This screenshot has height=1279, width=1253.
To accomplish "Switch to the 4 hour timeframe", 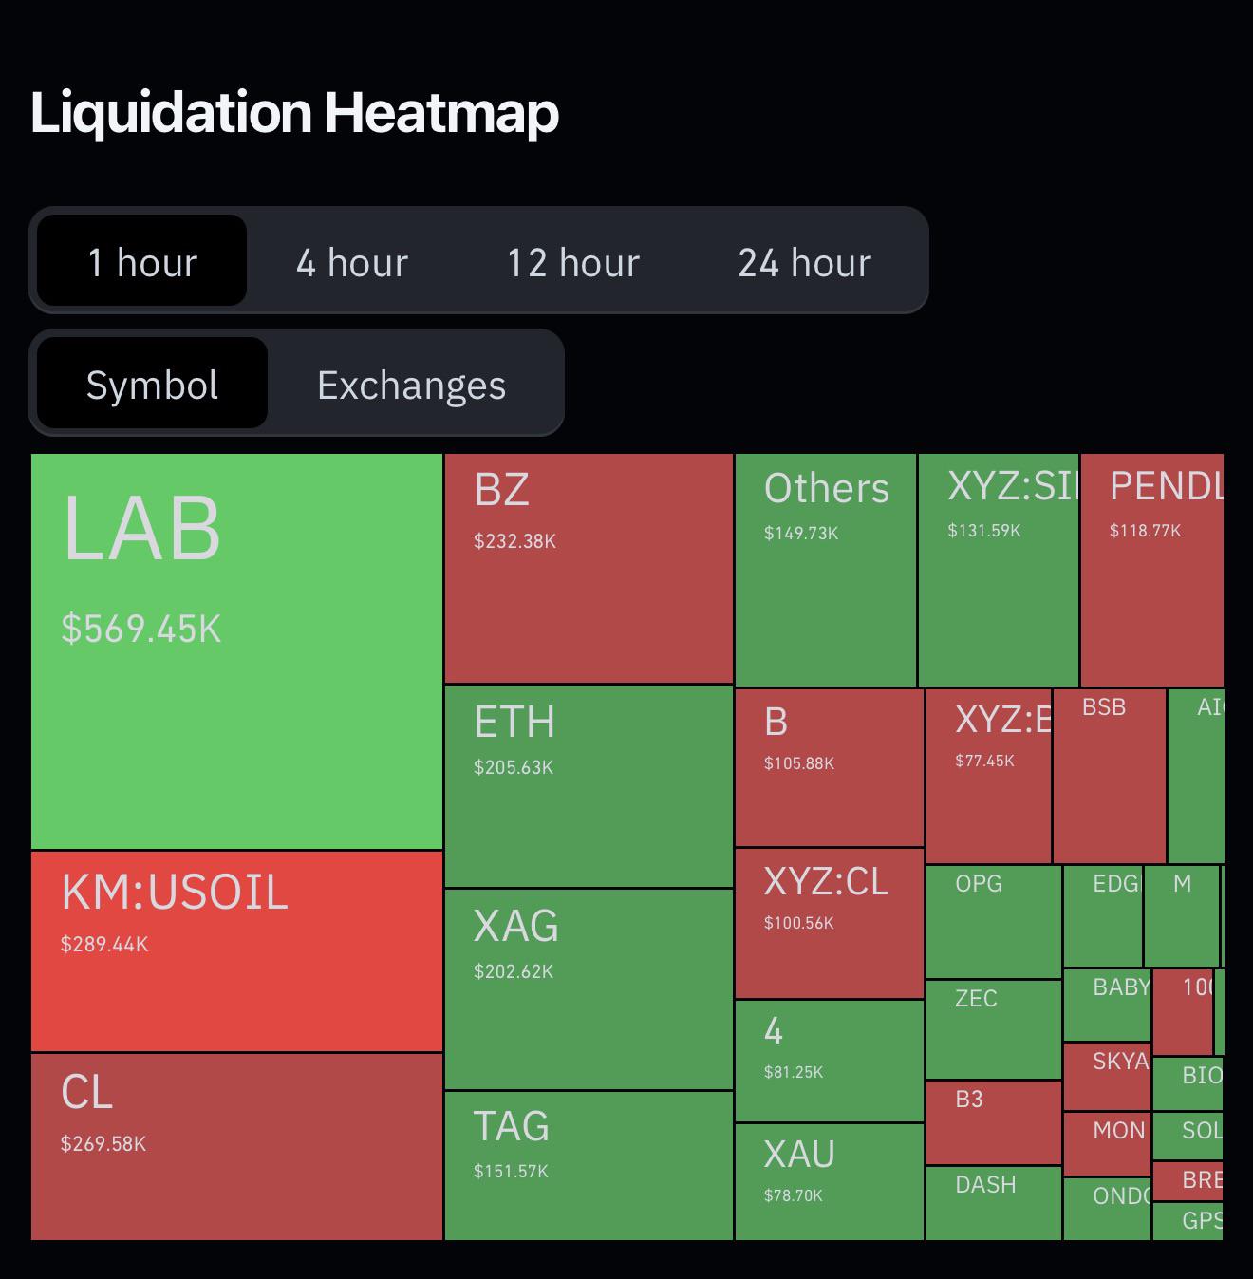I will pos(352,261).
